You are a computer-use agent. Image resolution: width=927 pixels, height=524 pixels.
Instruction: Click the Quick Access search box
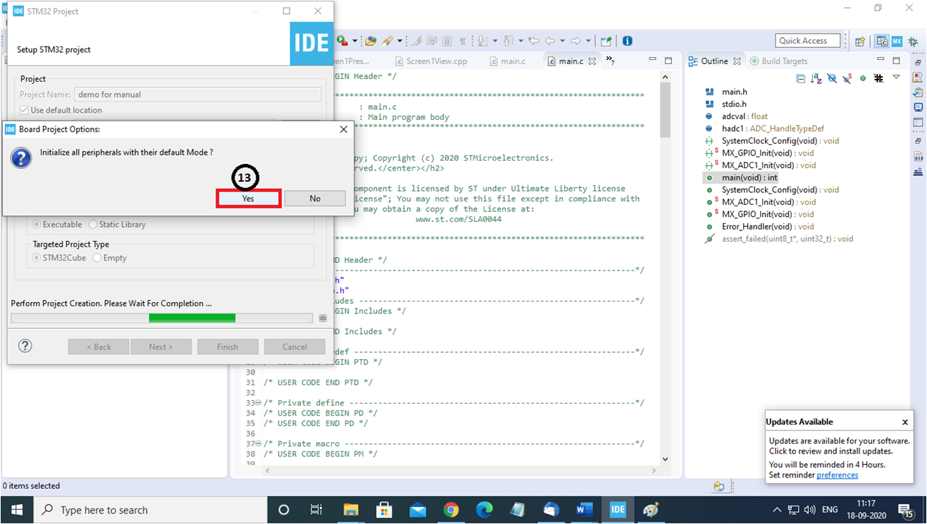tap(808, 41)
